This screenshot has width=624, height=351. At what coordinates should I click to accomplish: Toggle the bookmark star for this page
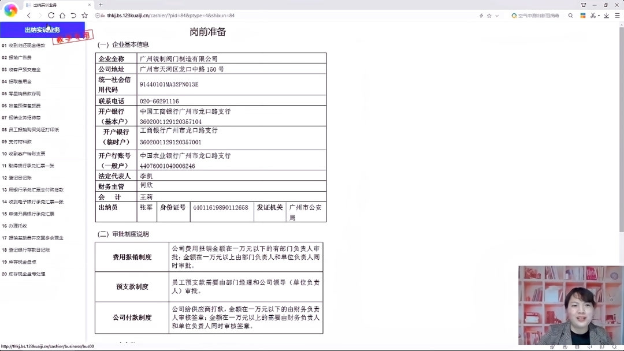pos(489,16)
